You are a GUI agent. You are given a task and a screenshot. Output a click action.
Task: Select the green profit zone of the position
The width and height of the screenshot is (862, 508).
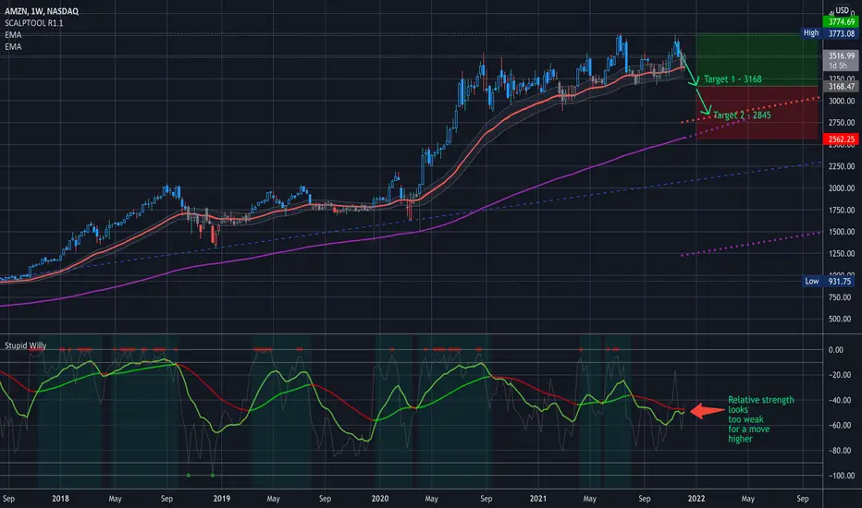pyautogui.click(x=757, y=60)
